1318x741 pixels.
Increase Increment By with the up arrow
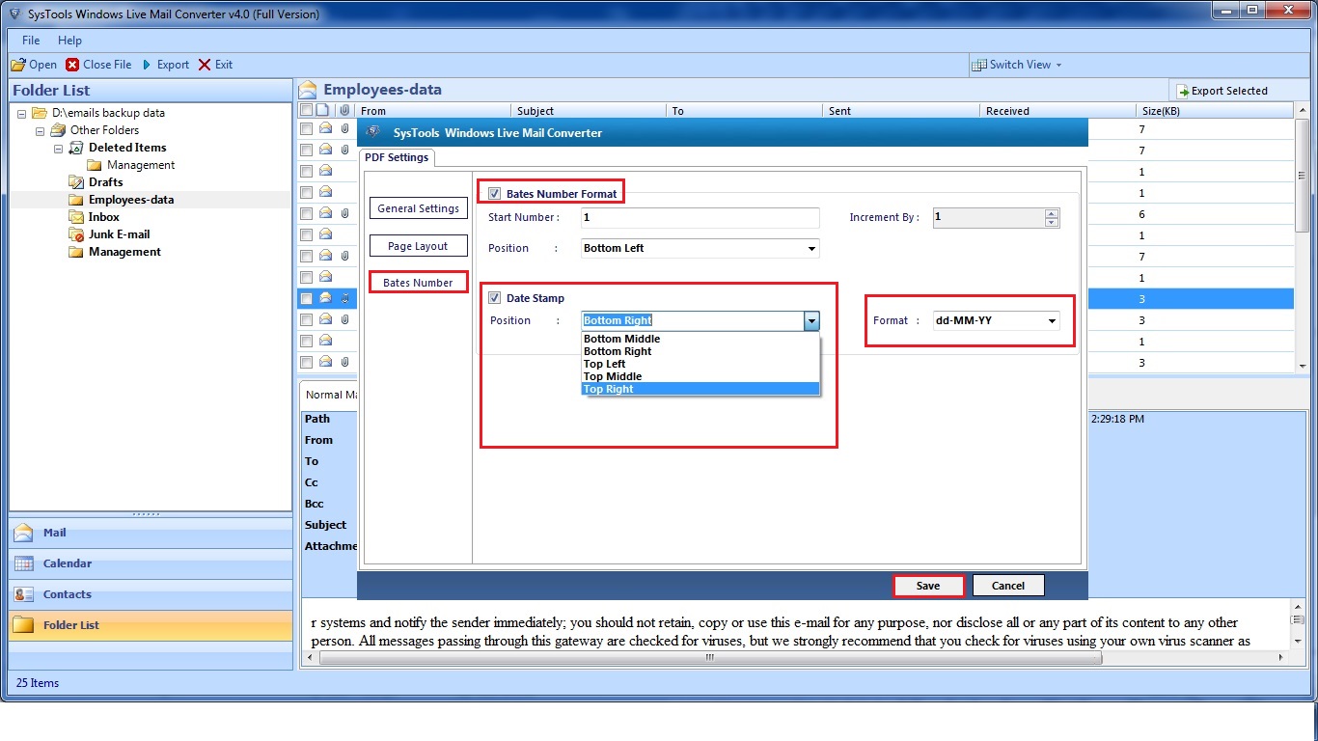(1052, 213)
